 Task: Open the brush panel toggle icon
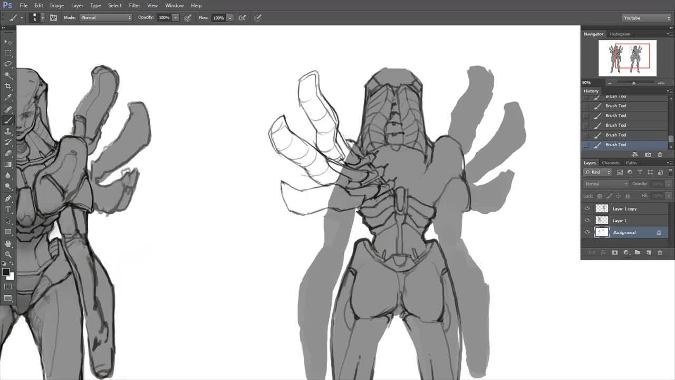tap(53, 17)
